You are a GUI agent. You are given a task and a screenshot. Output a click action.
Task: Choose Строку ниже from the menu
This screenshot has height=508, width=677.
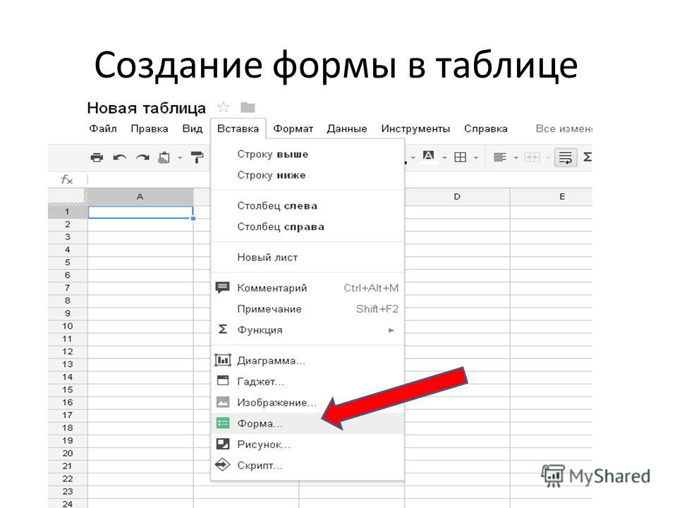click(307, 175)
